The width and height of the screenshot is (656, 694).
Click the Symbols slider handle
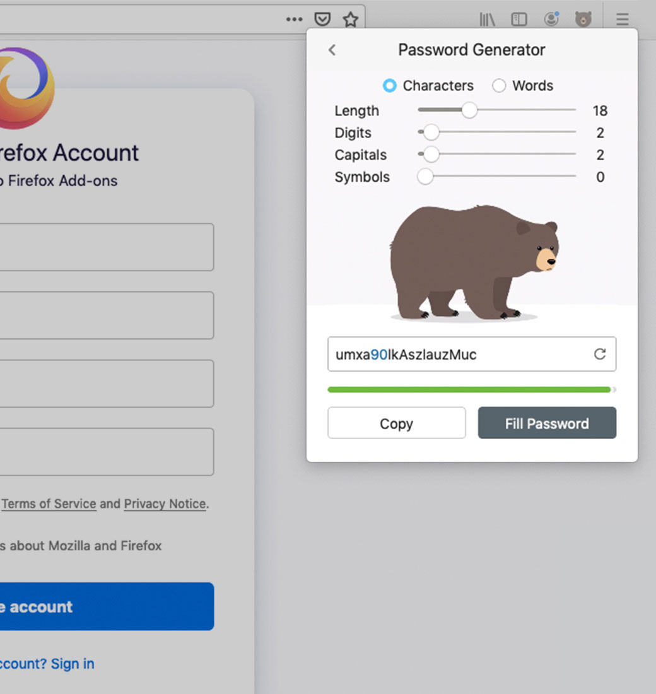tap(426, 177)
